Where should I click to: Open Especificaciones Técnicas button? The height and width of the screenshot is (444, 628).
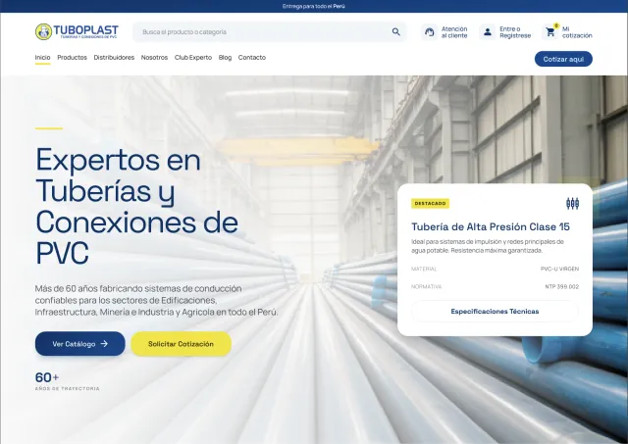pyautogui.click(x=495, y=312)
